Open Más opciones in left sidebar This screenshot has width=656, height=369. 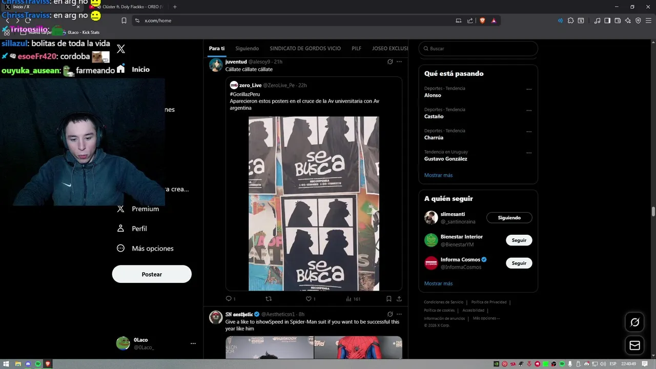pyautogui.click(x=146, y=248)
